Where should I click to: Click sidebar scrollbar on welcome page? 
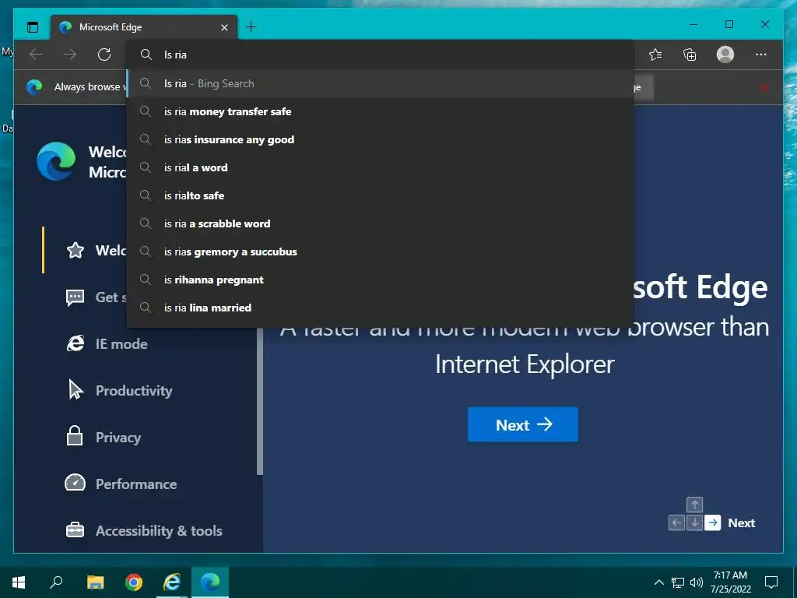pyautogui.click(x=260, y=401)
